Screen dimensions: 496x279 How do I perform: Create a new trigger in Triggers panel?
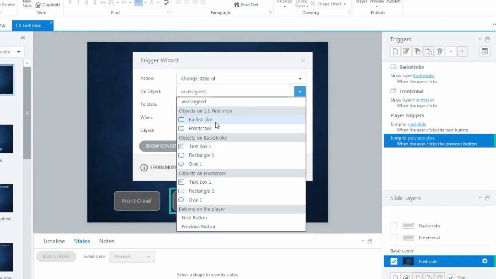[x=395, y=51]
